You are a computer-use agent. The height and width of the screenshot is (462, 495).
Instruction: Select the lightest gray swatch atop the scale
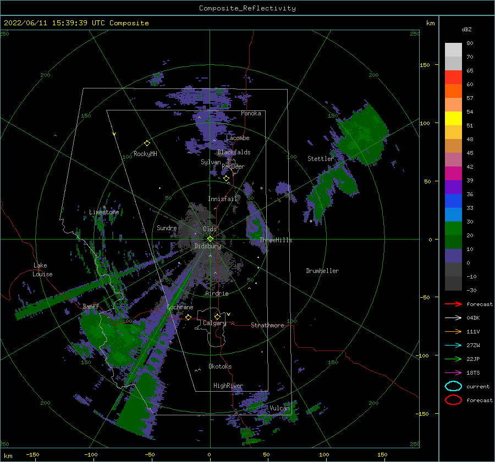453,50
